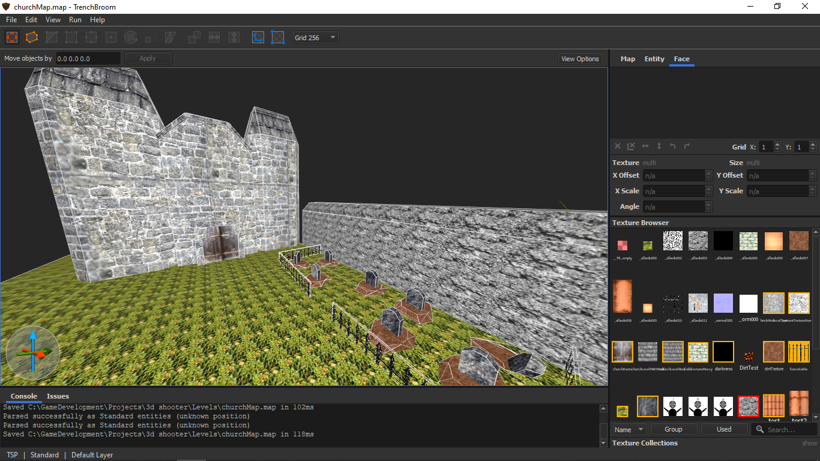
Task: Click show beside Texture Collections
Action: coord(809,444)
